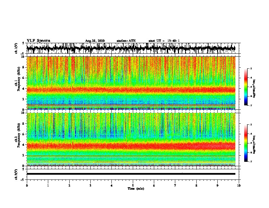Click the "5" volt tick on ch.3(V) axis
Image resolution: width=269 pixels, height=208 pixels.
tap(23, 169)
